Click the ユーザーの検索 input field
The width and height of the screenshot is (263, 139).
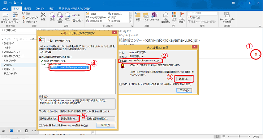pos(202,13)
